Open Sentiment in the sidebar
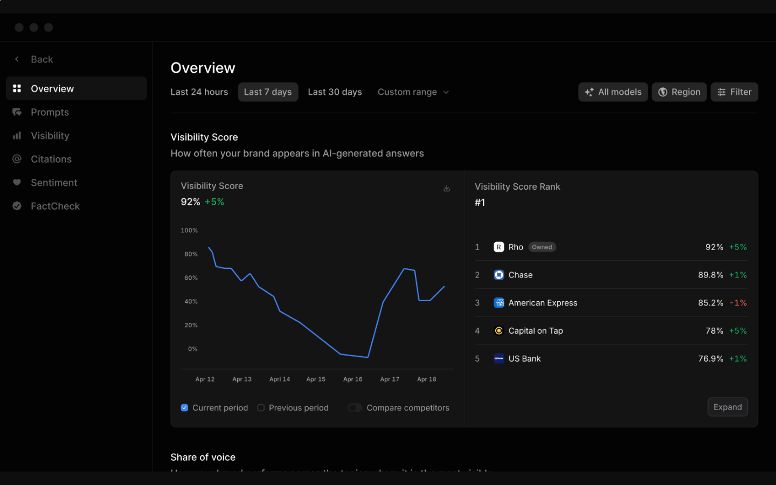 77,183
